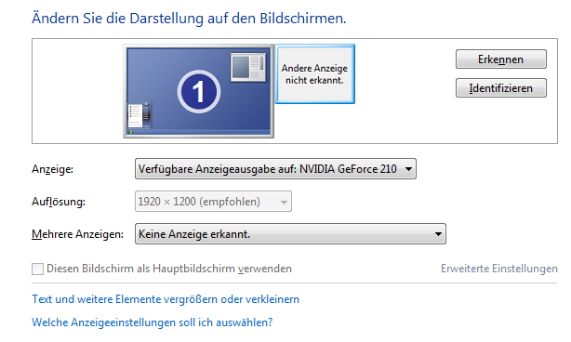This screenshot has width=571, height=342.
Task: Open Erweiterte Einstellungen link
Action: (x=498, y=269)
